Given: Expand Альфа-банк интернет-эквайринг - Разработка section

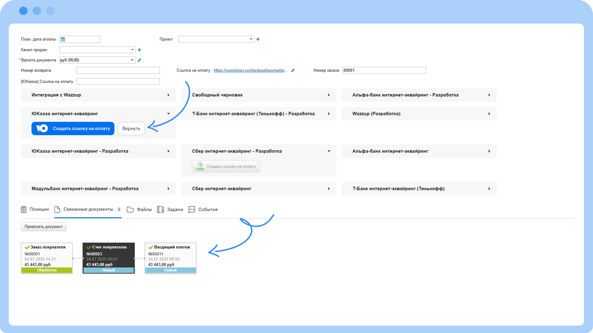Looking at the screenshot, I should tap(419, 95).
